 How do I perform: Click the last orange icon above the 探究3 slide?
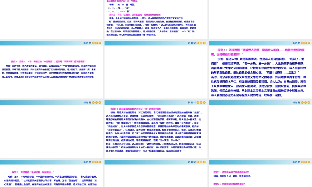tap(100, 43)
